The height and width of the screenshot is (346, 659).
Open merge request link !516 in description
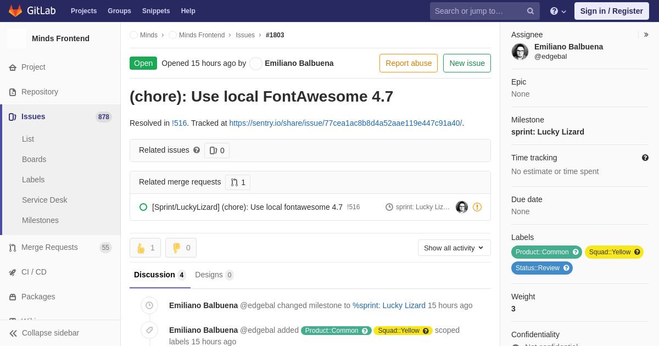[x=180, y=123]
